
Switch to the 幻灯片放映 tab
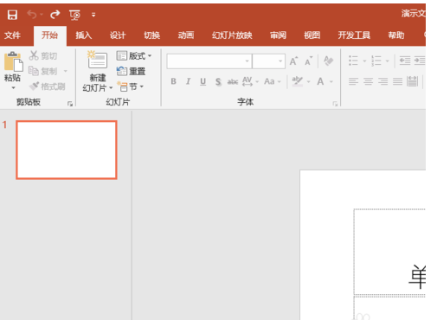[x=232, y=35]
